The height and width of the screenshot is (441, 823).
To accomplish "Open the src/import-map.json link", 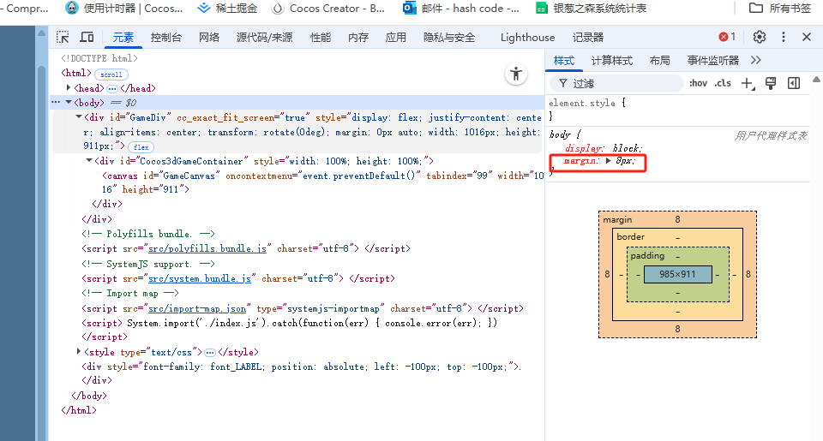I will tap(197, 308).
